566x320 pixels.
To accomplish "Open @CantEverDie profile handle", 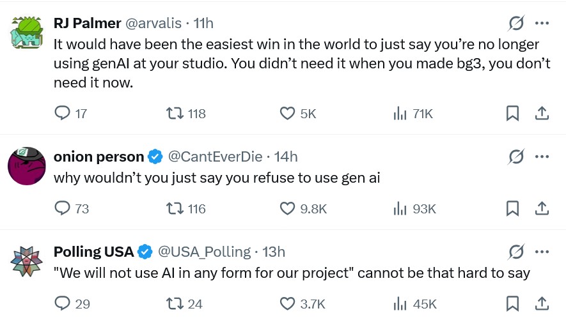I will 215,156.
